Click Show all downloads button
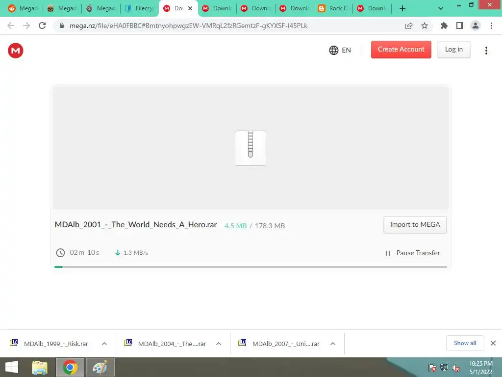Image resolution: width=502 pixels, height=377 pixels. (x=465, y=343)
